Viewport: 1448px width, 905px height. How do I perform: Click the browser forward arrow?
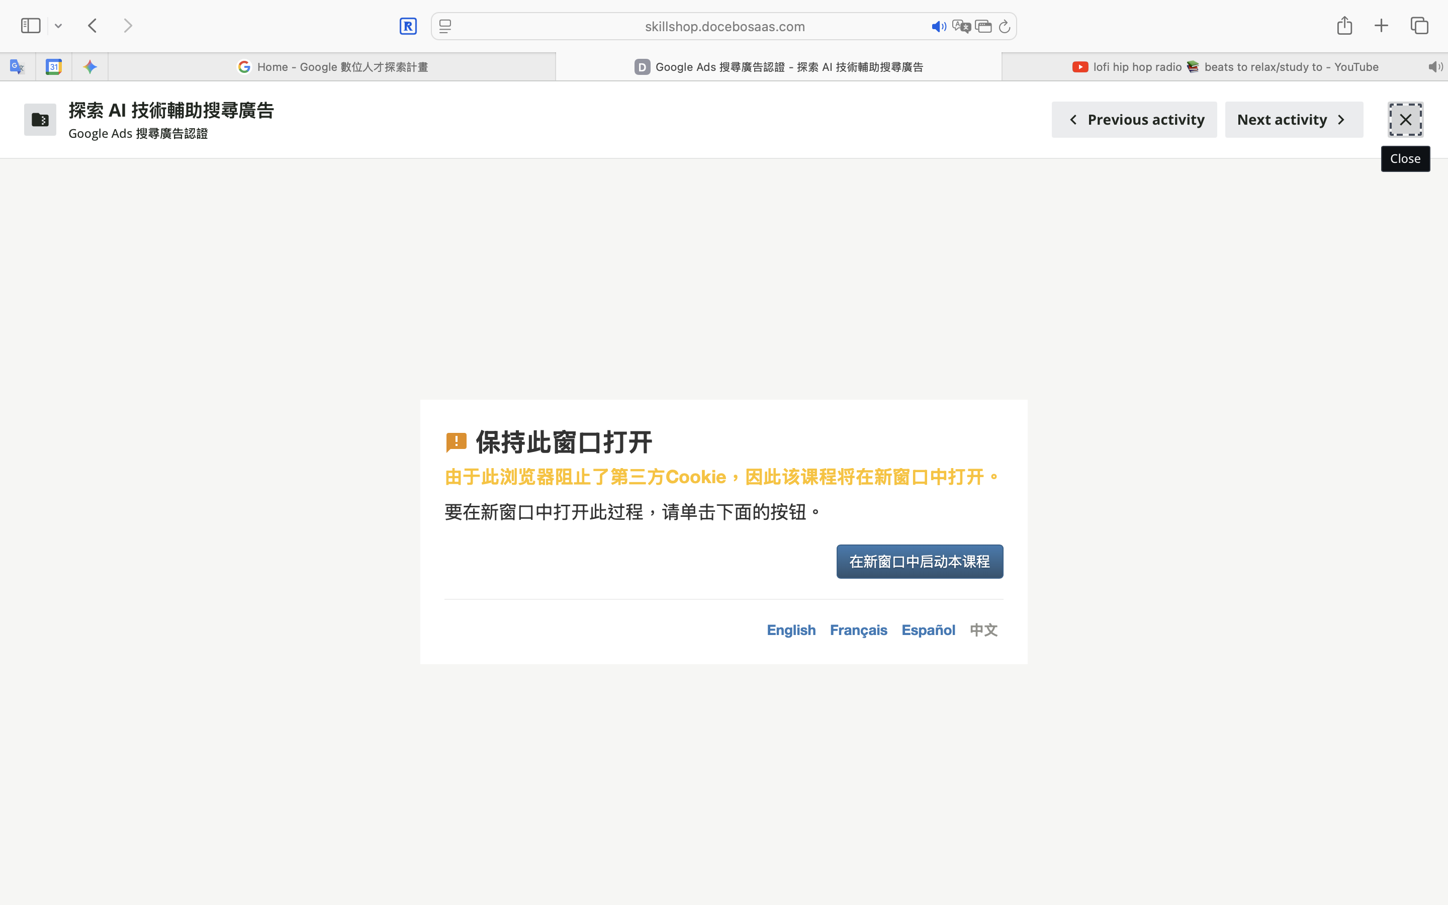point(128,26)
